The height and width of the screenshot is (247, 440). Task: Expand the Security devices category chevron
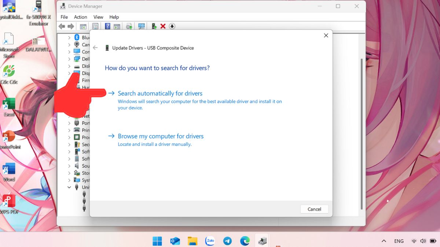coord(69,144)
